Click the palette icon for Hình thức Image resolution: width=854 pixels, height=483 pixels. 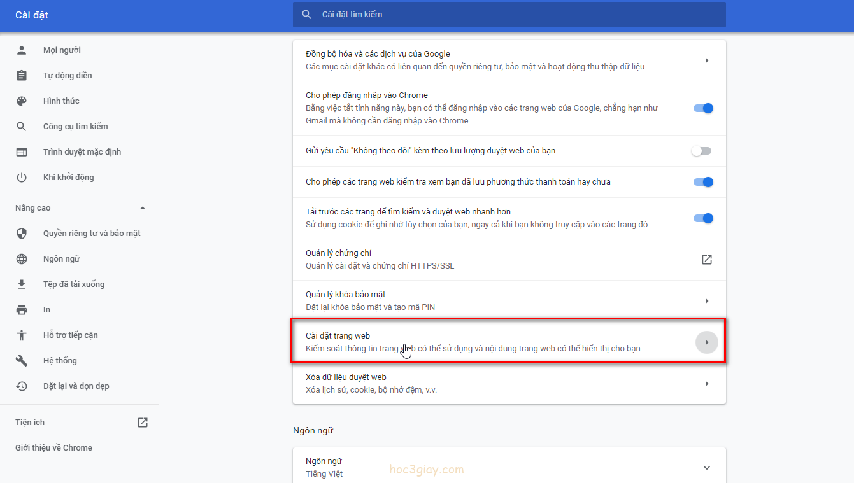click(x=22, y=101)
